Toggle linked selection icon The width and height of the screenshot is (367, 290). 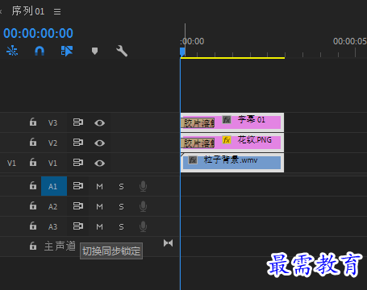67,51
